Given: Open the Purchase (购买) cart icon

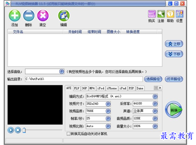Looking at the screenshot, I should click(x=152, y=14).
